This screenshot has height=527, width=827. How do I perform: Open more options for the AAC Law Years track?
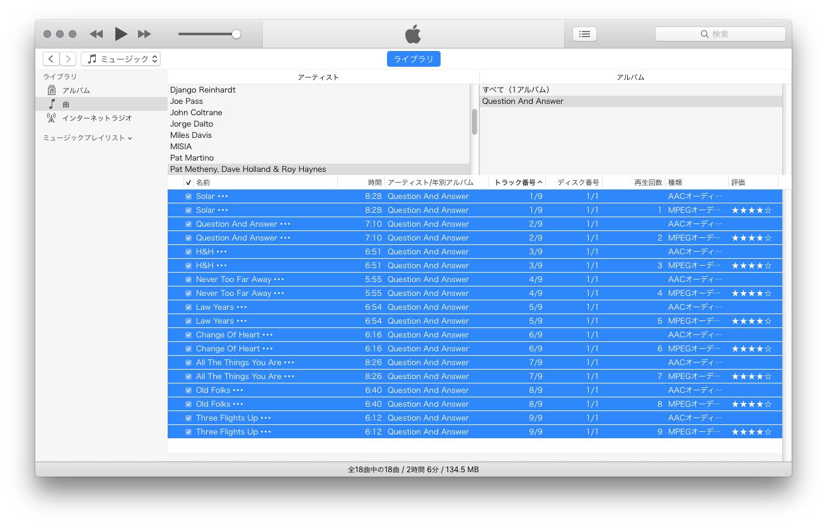[241, 307]
